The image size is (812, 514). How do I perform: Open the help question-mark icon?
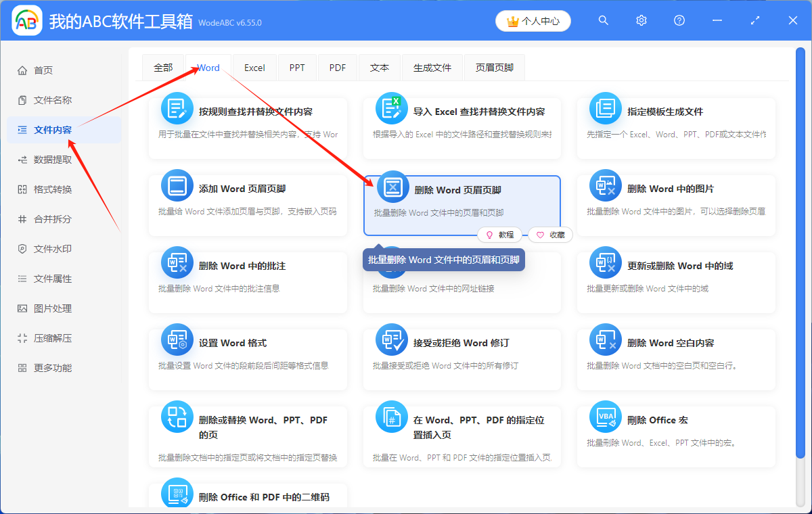679,20
